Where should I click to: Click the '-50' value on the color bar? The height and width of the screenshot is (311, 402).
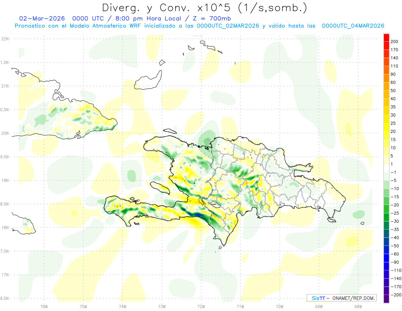(395, 246)
